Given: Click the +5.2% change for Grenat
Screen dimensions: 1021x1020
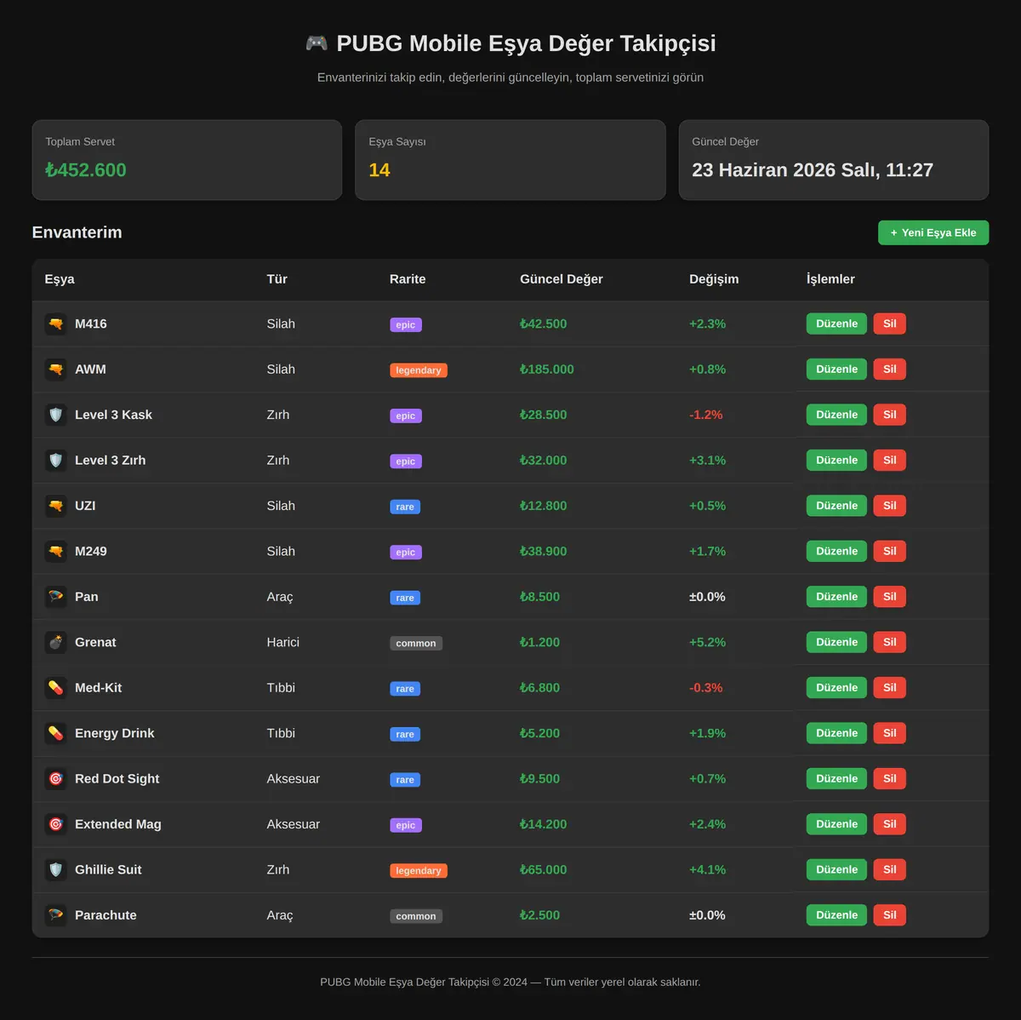Looking at the screenshot, I should pyautogui.click(x=707, y=642).
